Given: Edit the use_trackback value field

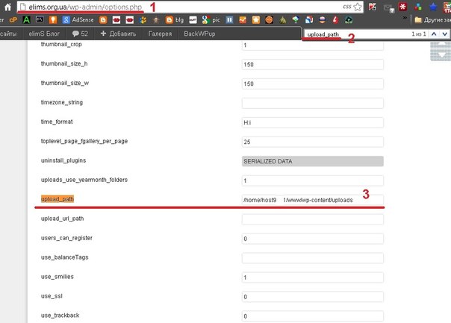Looking at the screenshot, I should point(313,316).
